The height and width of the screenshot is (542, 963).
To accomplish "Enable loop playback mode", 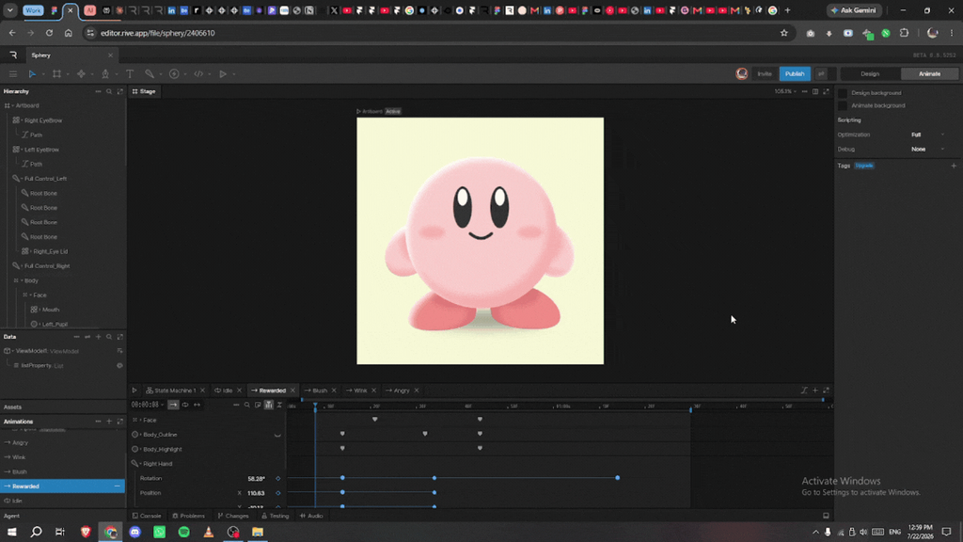I will pos(185,405).
